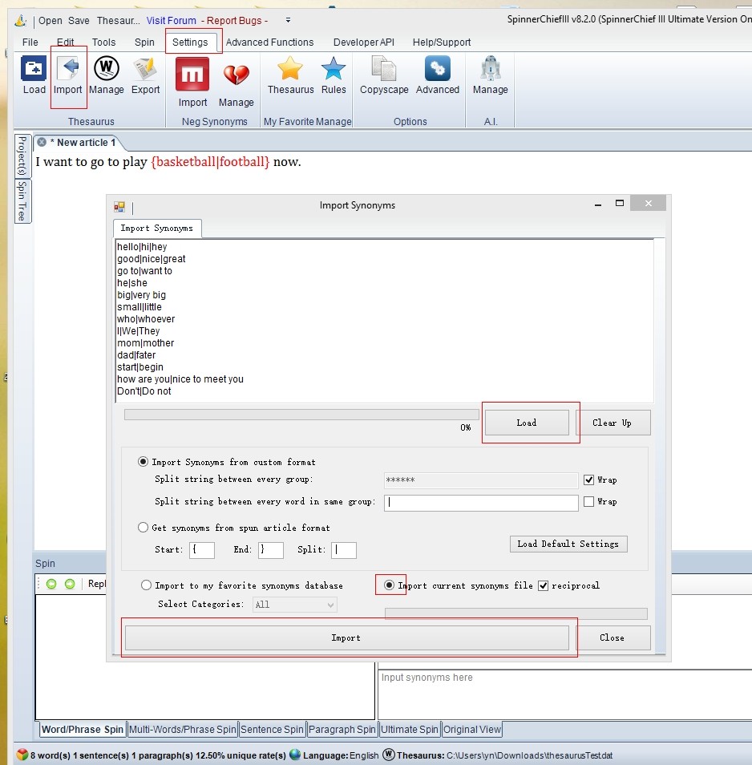Select Import Synonyms from custom format radio
This screenshot has width=752, height=765.
pyautogui.click(x=144, y=462)
